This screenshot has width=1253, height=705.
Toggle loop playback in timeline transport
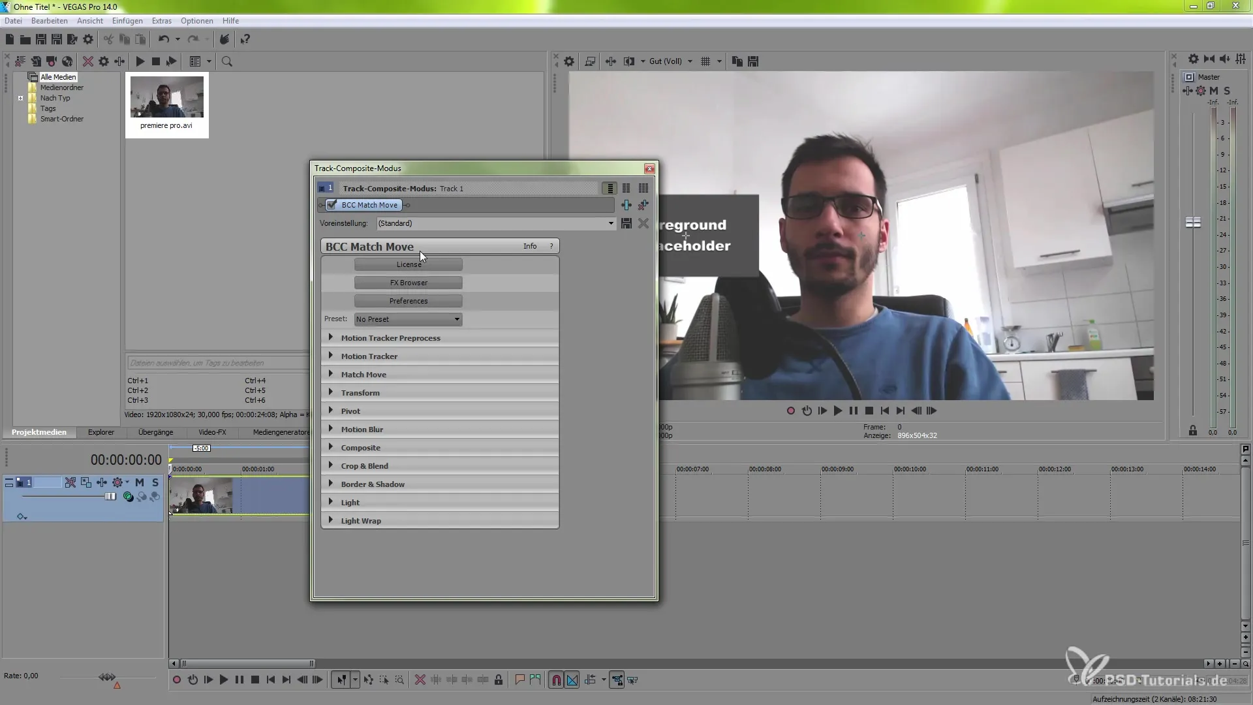click(x=193, y=680)
